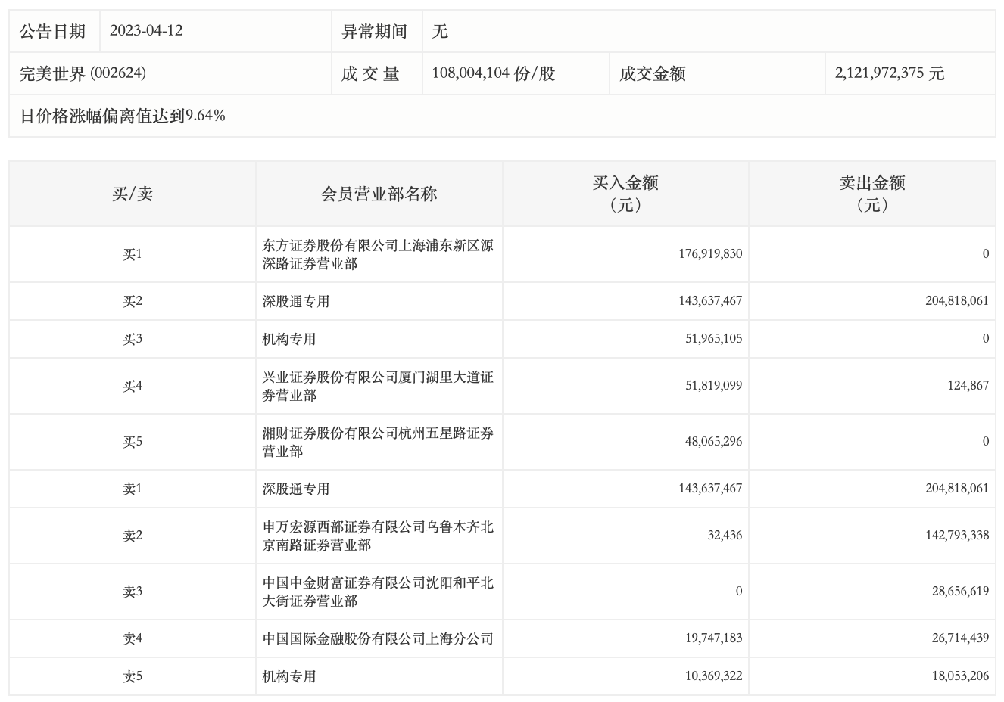Click the 完美世界 (002624) stock name

pyautogui.click(x=83, y=73)
